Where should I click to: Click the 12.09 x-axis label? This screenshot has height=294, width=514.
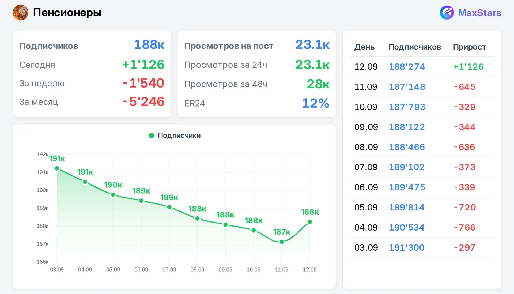click(x=310, y=270)
